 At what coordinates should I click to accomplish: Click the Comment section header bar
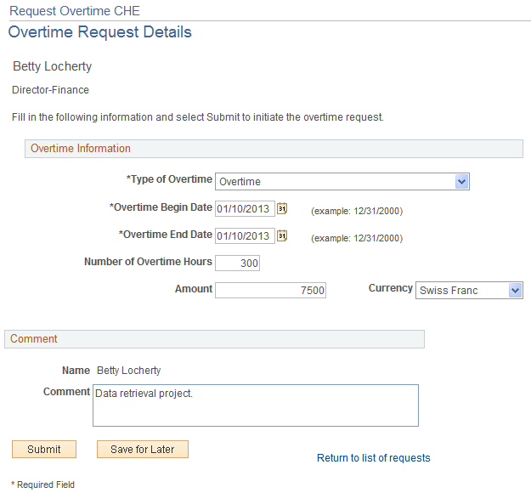(34, 339)
